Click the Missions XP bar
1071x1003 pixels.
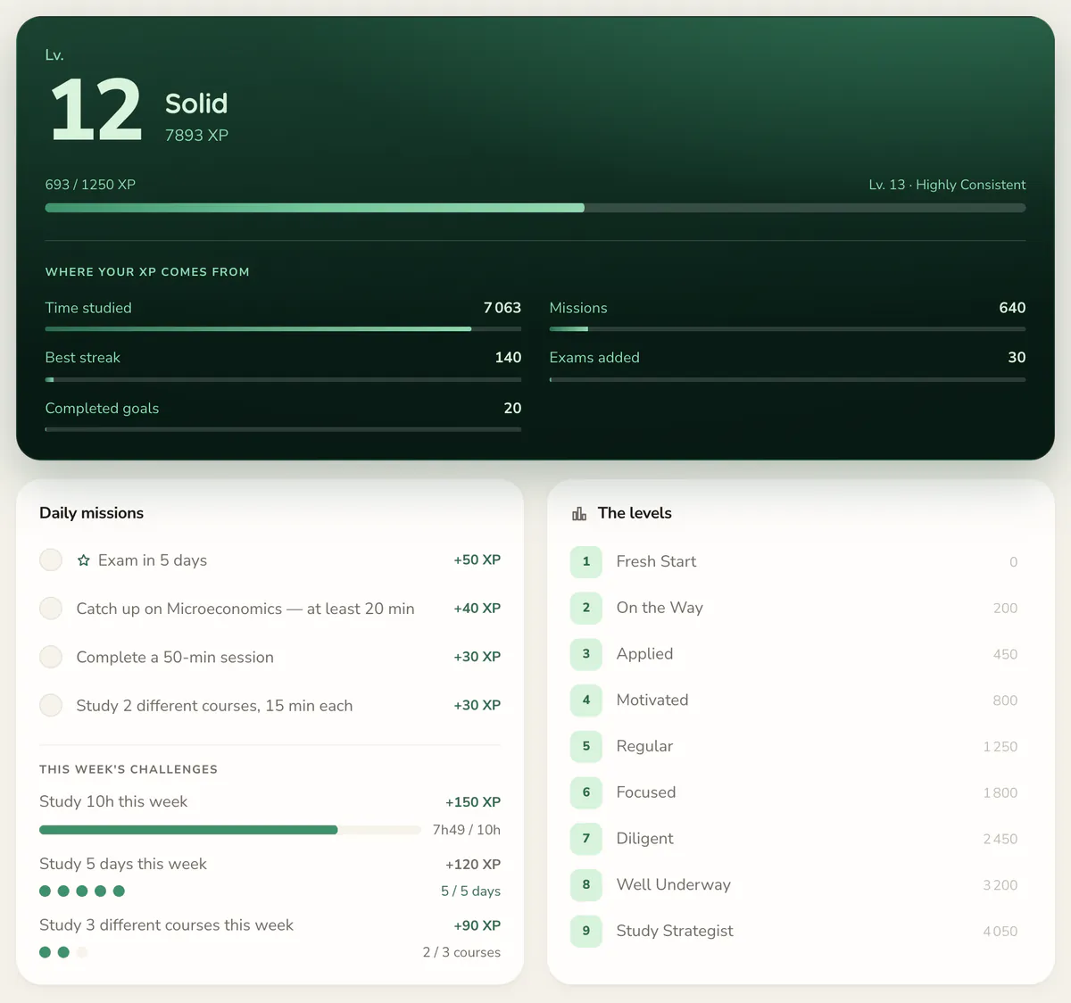(787, 329)
